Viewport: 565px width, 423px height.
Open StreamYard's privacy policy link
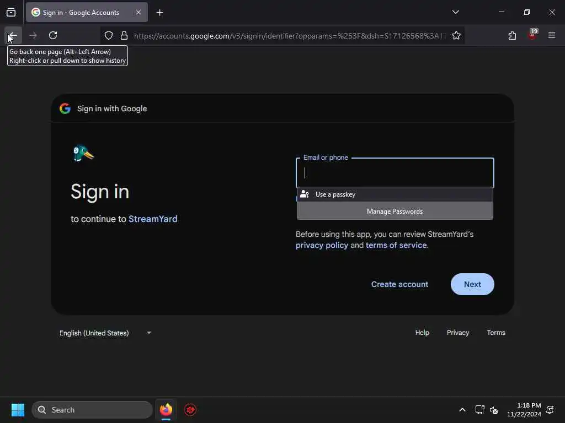[x=322, y=245]
